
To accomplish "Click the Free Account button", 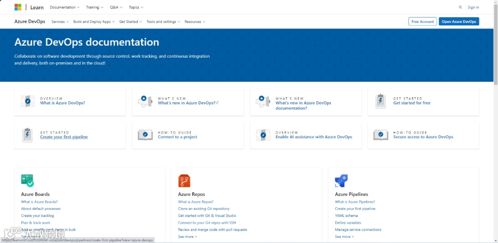I will pyautogui.click(x=422, y=22).
